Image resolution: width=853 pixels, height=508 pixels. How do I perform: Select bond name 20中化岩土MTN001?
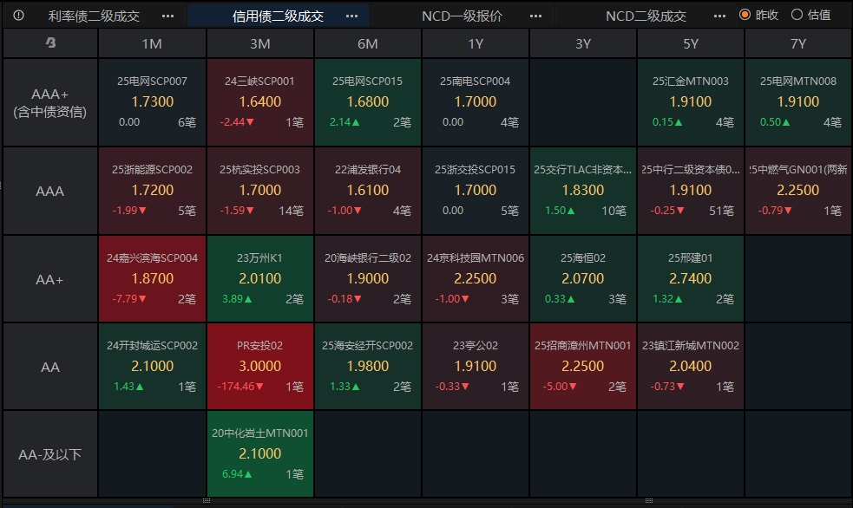point(260,433)
